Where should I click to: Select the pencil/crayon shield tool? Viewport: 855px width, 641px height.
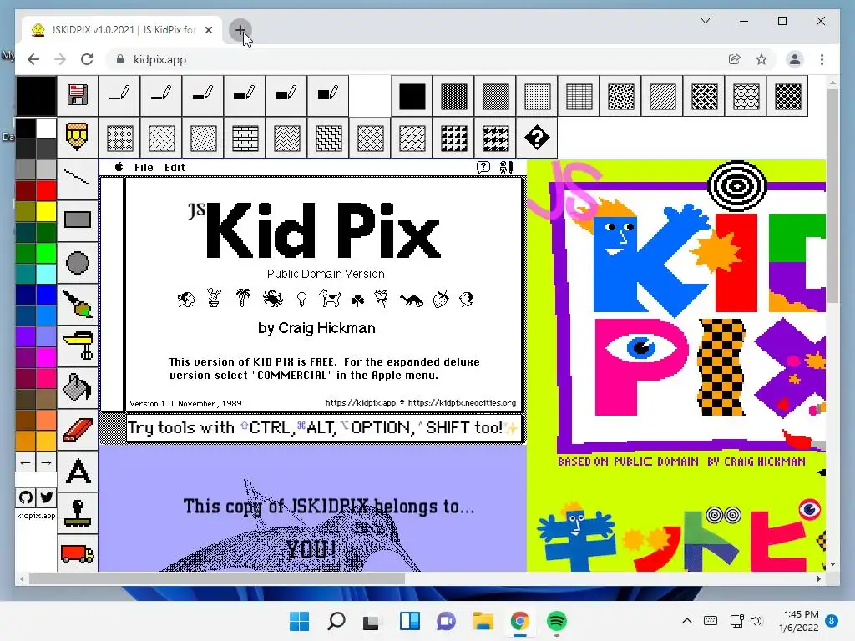[78, 137]
